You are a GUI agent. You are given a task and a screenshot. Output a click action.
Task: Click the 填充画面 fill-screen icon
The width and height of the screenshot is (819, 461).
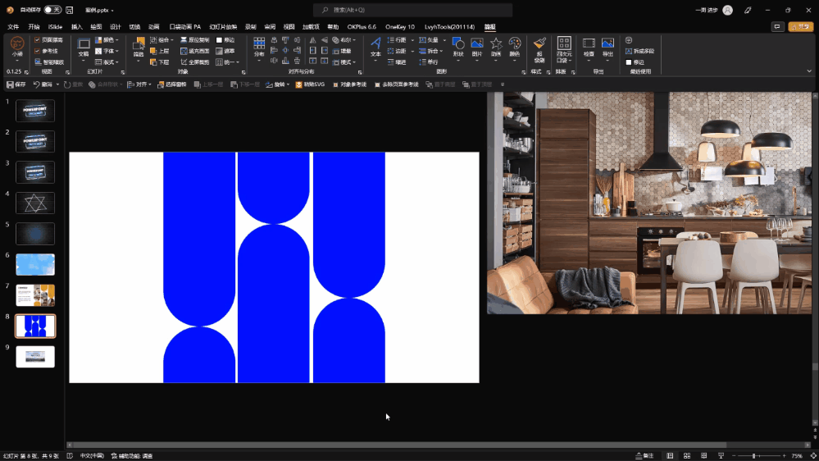point(184,51)
